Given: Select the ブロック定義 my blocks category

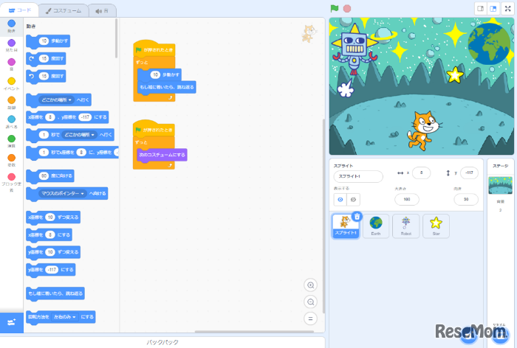Looking at the screenshot, I should [x=12, y=177].
